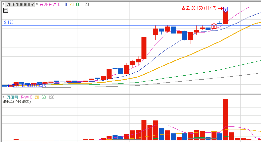Select the green 60 price moving average label
Image resolution: width=261 pixels, height=142 pixels.
(78, 4)
